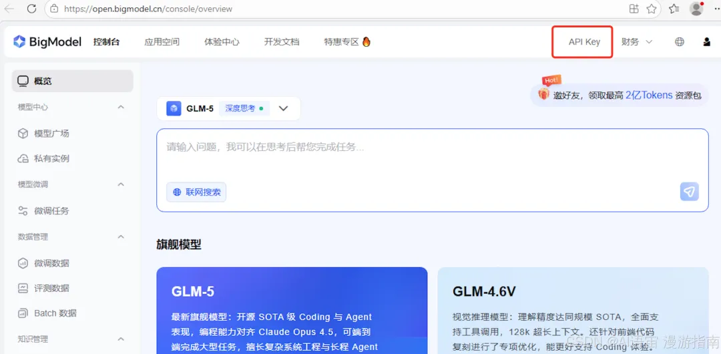Collapse the 知识管理 section
The image size is (721, 354).
pos(121,339)
